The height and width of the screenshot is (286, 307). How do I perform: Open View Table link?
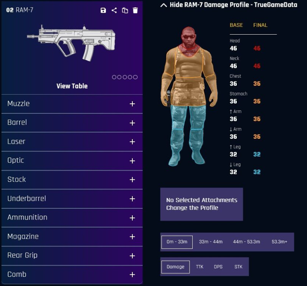click(x=72, y=86)
